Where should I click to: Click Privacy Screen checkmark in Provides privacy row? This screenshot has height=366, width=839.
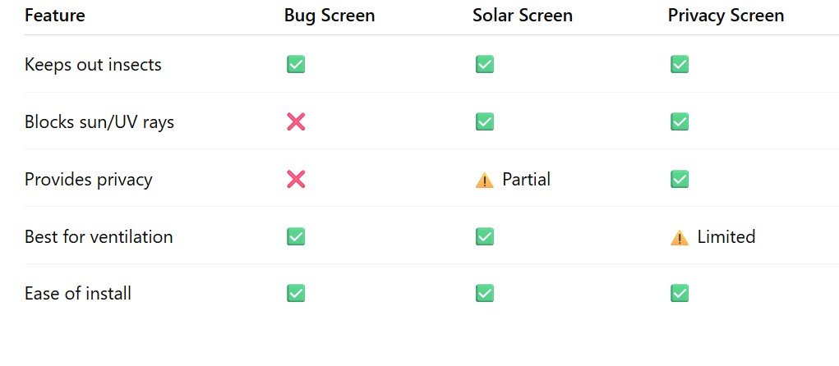(679, 179)
